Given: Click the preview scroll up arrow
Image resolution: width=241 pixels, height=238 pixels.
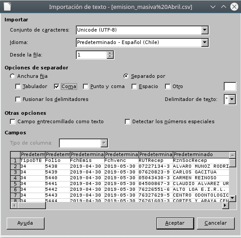Looking at the screenshot, I should click(x=233, y=155).
